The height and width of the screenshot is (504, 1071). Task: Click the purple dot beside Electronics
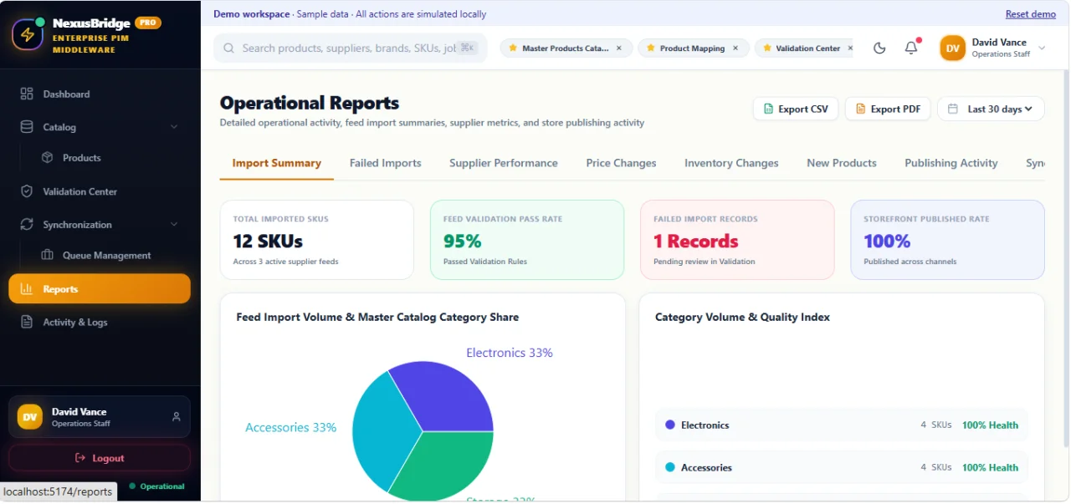point(669,425)
